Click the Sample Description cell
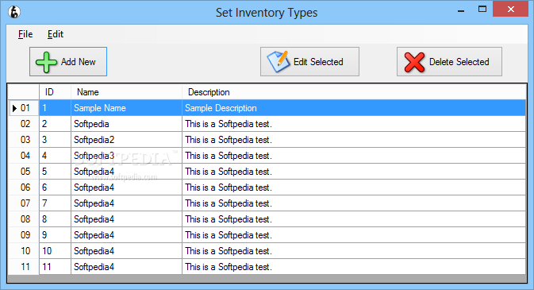 pyautogui.click(x=354, y=108)
